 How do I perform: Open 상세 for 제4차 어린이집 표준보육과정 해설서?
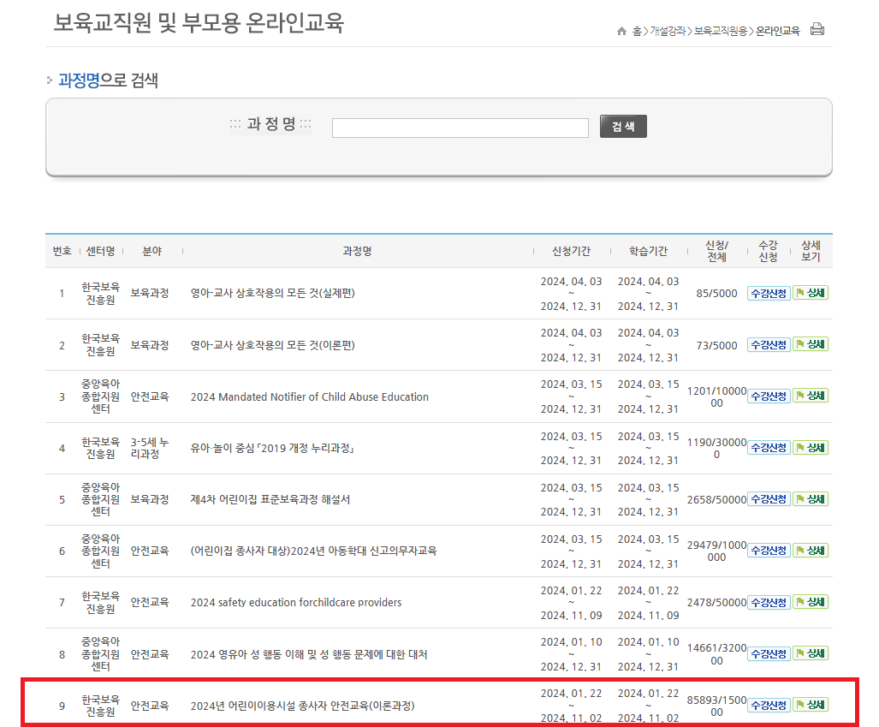tap(811, 498)
